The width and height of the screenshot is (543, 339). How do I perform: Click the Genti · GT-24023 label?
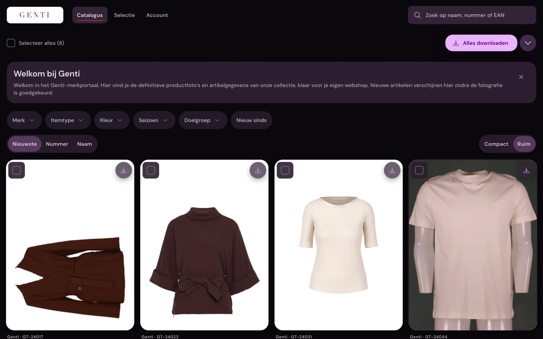tap(160, 336)
